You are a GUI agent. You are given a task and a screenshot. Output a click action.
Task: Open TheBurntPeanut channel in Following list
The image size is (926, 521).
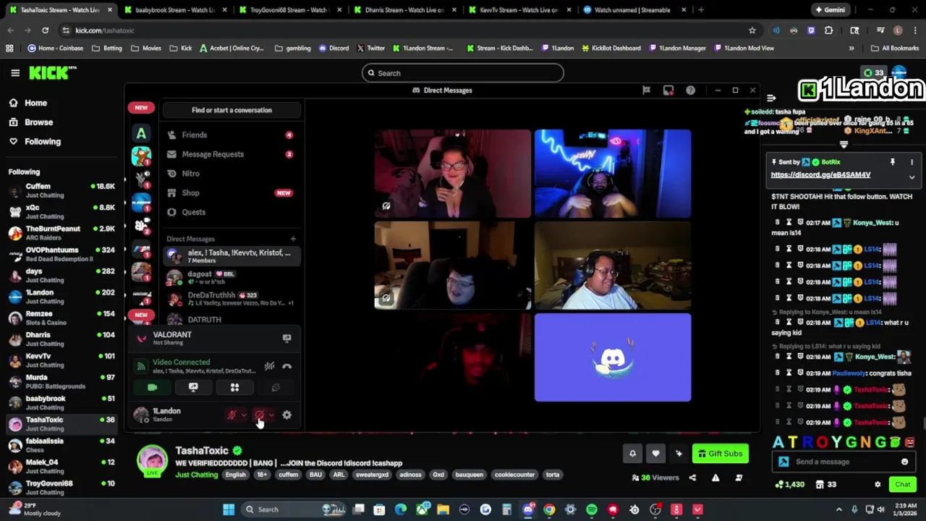(61, 232)
